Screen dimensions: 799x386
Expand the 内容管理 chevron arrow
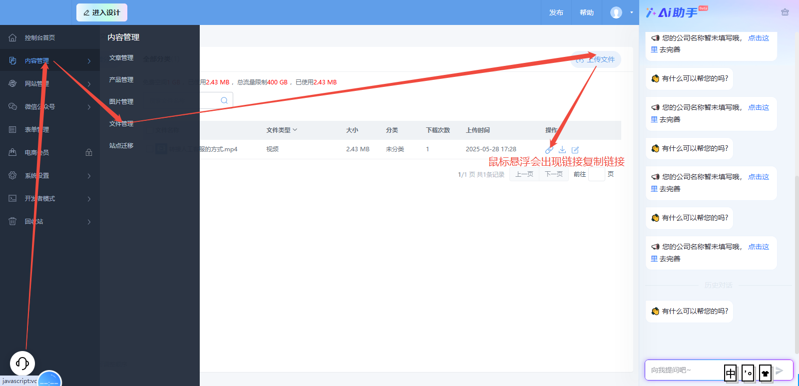point(89,61)
